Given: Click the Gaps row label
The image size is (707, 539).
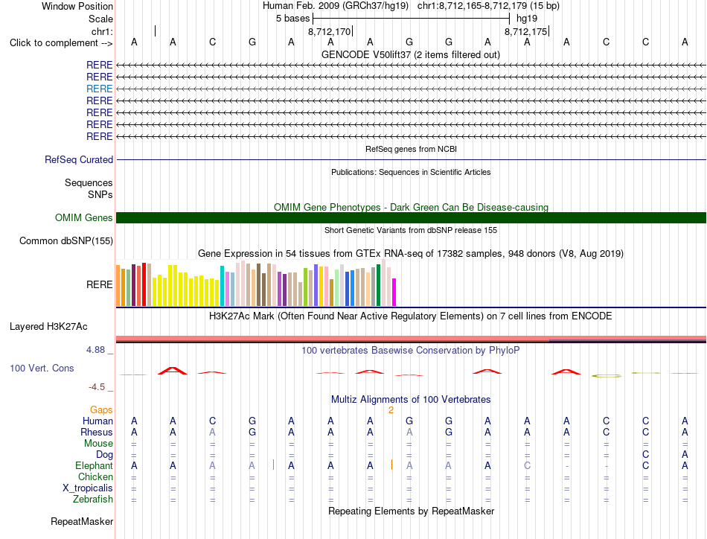Looking at the screenshot, I should coord(101,409).
